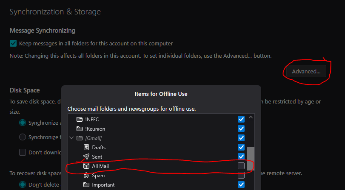Check the Spam offline checkbox

click(x=241, y=175)
